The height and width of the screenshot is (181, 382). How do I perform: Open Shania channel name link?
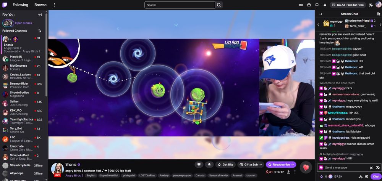[71, 165]
